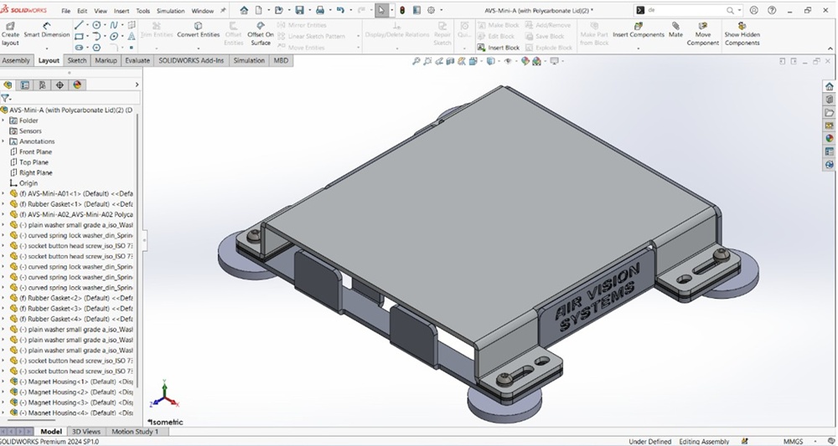
Task: Choose the Spline sketch tool
Action: (x=114, y=25)
